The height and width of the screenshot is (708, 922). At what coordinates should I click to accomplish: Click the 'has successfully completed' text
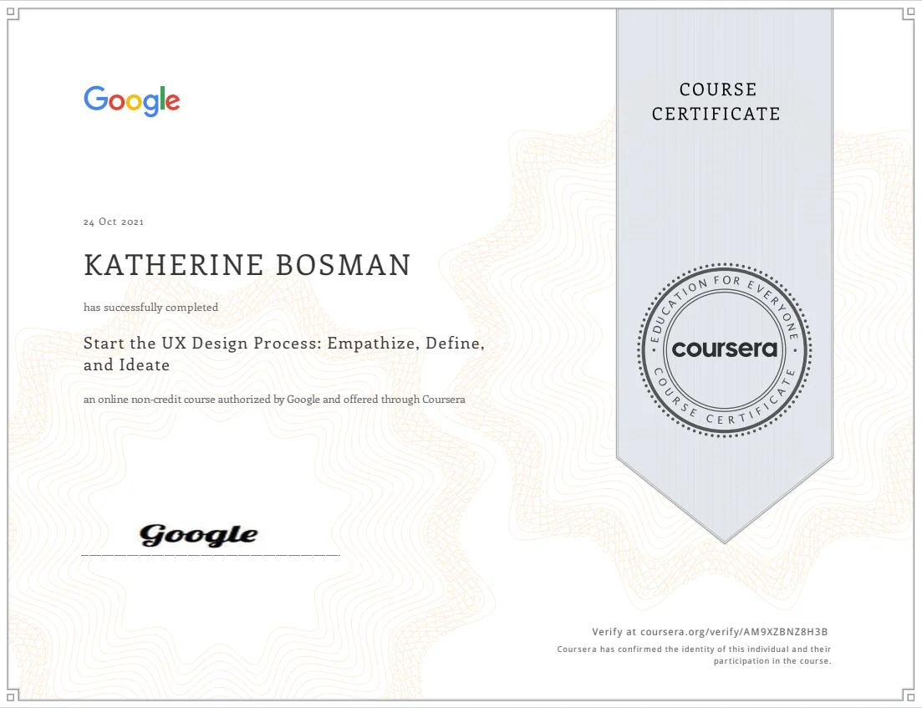[x=150, y=308]
